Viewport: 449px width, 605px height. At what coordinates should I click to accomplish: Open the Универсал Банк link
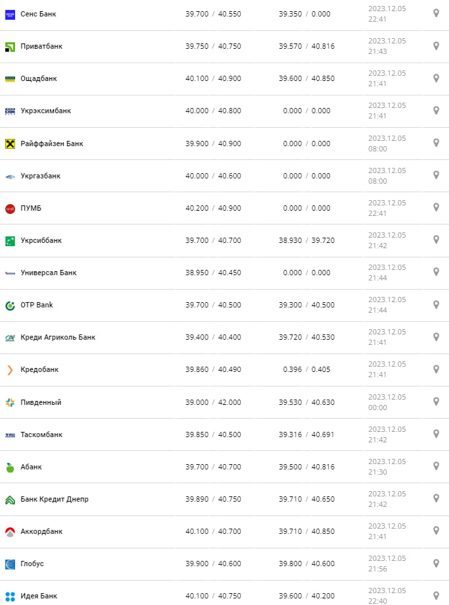(48, 273)
